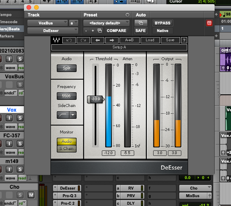Image resolution: width=231 pixels, height=206 pixels.
Task: Open Vox track wave view selector
Action: pyautogui.click(x=11, y=127)
